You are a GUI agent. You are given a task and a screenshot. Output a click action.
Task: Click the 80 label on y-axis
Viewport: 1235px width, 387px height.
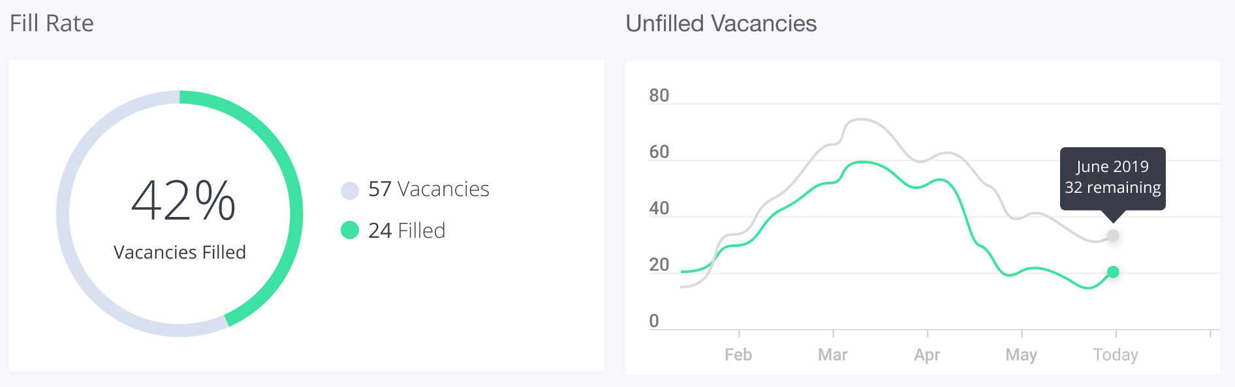(x=659, y=96)
